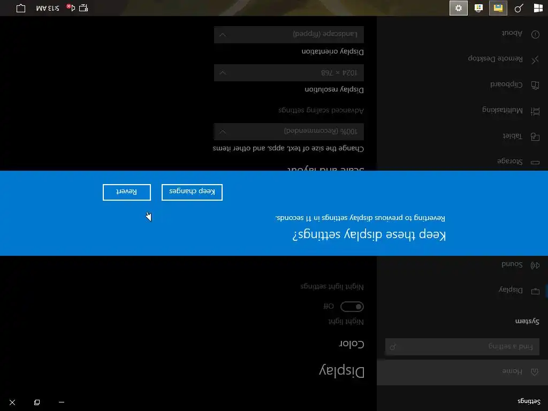Minimize the Settings window

62,402
